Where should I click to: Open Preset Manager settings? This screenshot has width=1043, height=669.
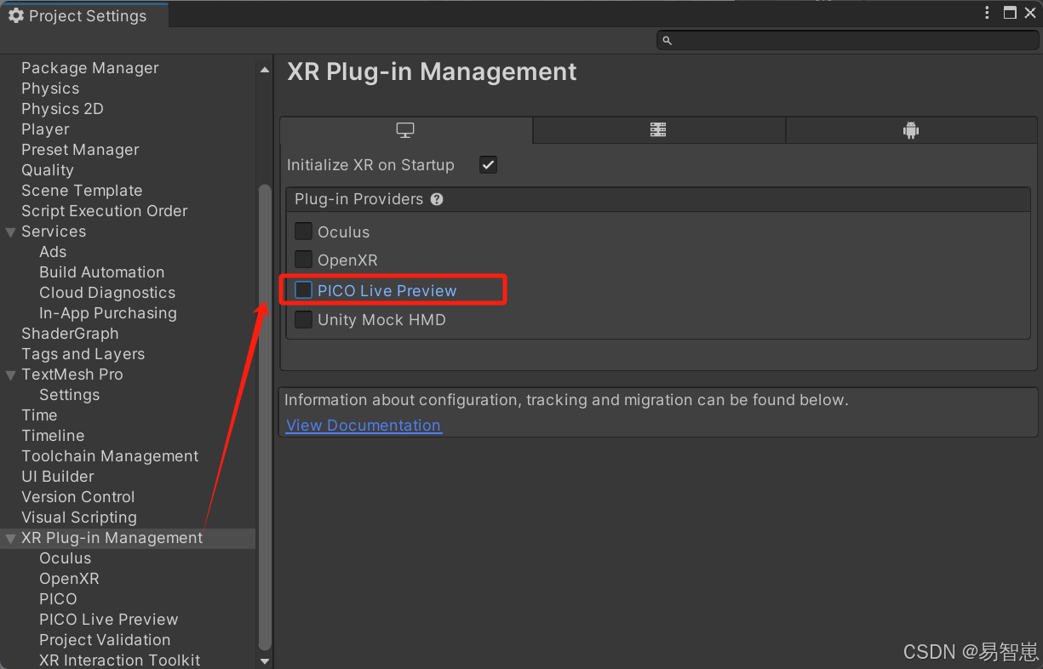80,150
